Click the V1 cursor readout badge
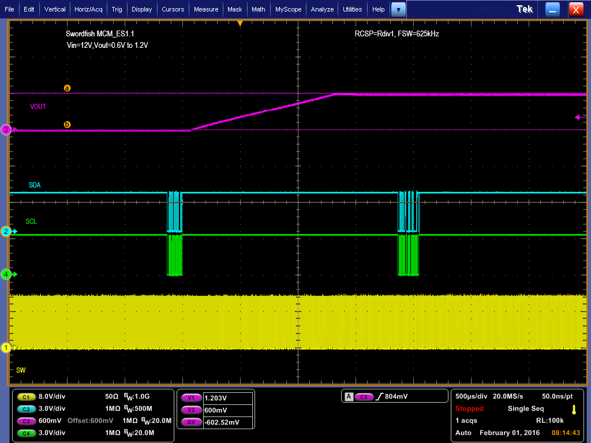The width and height of the screenshot is (591, 443). click(x=191, y=398)
